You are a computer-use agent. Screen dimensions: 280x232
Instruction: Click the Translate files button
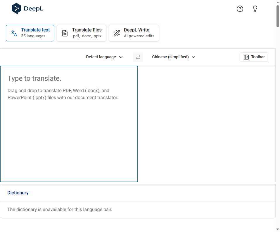(x=81, y=33)
